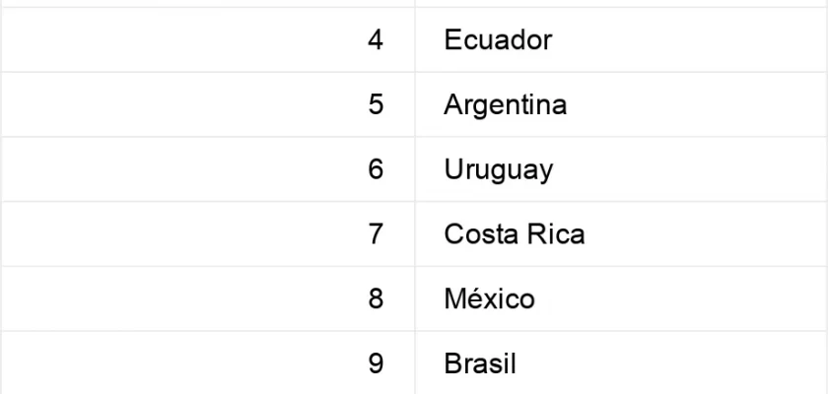This screenshot has height=394, width=828.
Task: Click the rank number 4 cell
Action: point(208,39)
